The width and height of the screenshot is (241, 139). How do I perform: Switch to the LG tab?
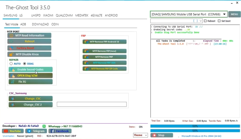(21, 15)
